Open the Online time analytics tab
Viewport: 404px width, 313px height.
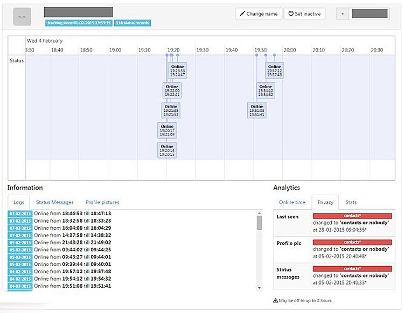click(292, 202)
